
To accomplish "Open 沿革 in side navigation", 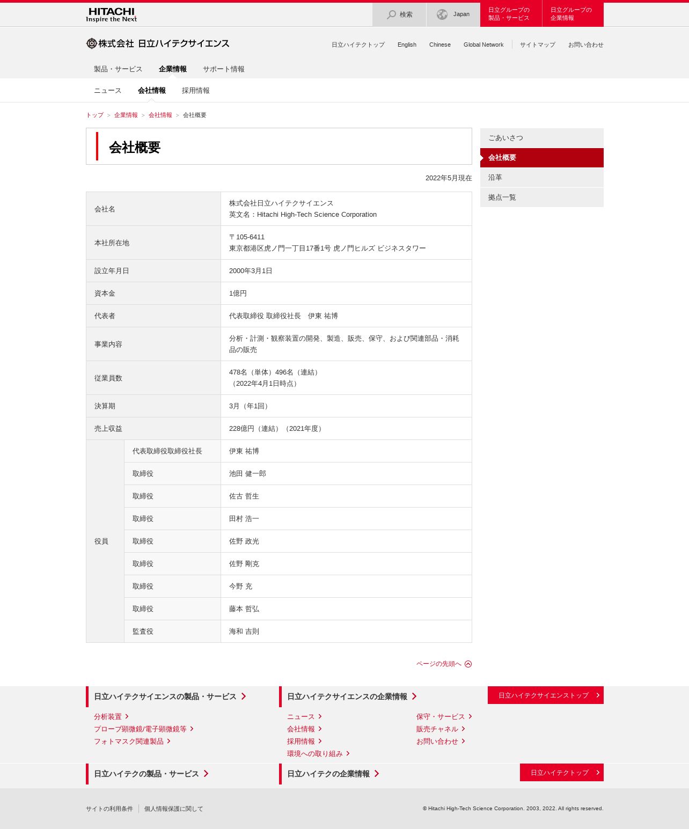I will pos(542,178).
